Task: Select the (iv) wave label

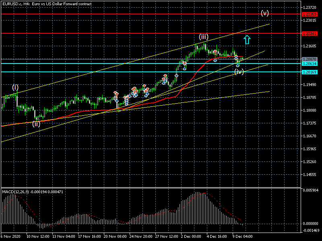Action: coord(239,71)
